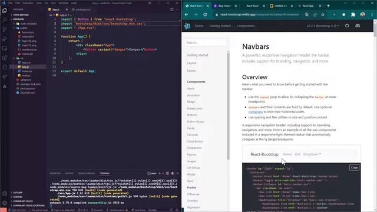Open Dropdown menu in navbar example

312,154
